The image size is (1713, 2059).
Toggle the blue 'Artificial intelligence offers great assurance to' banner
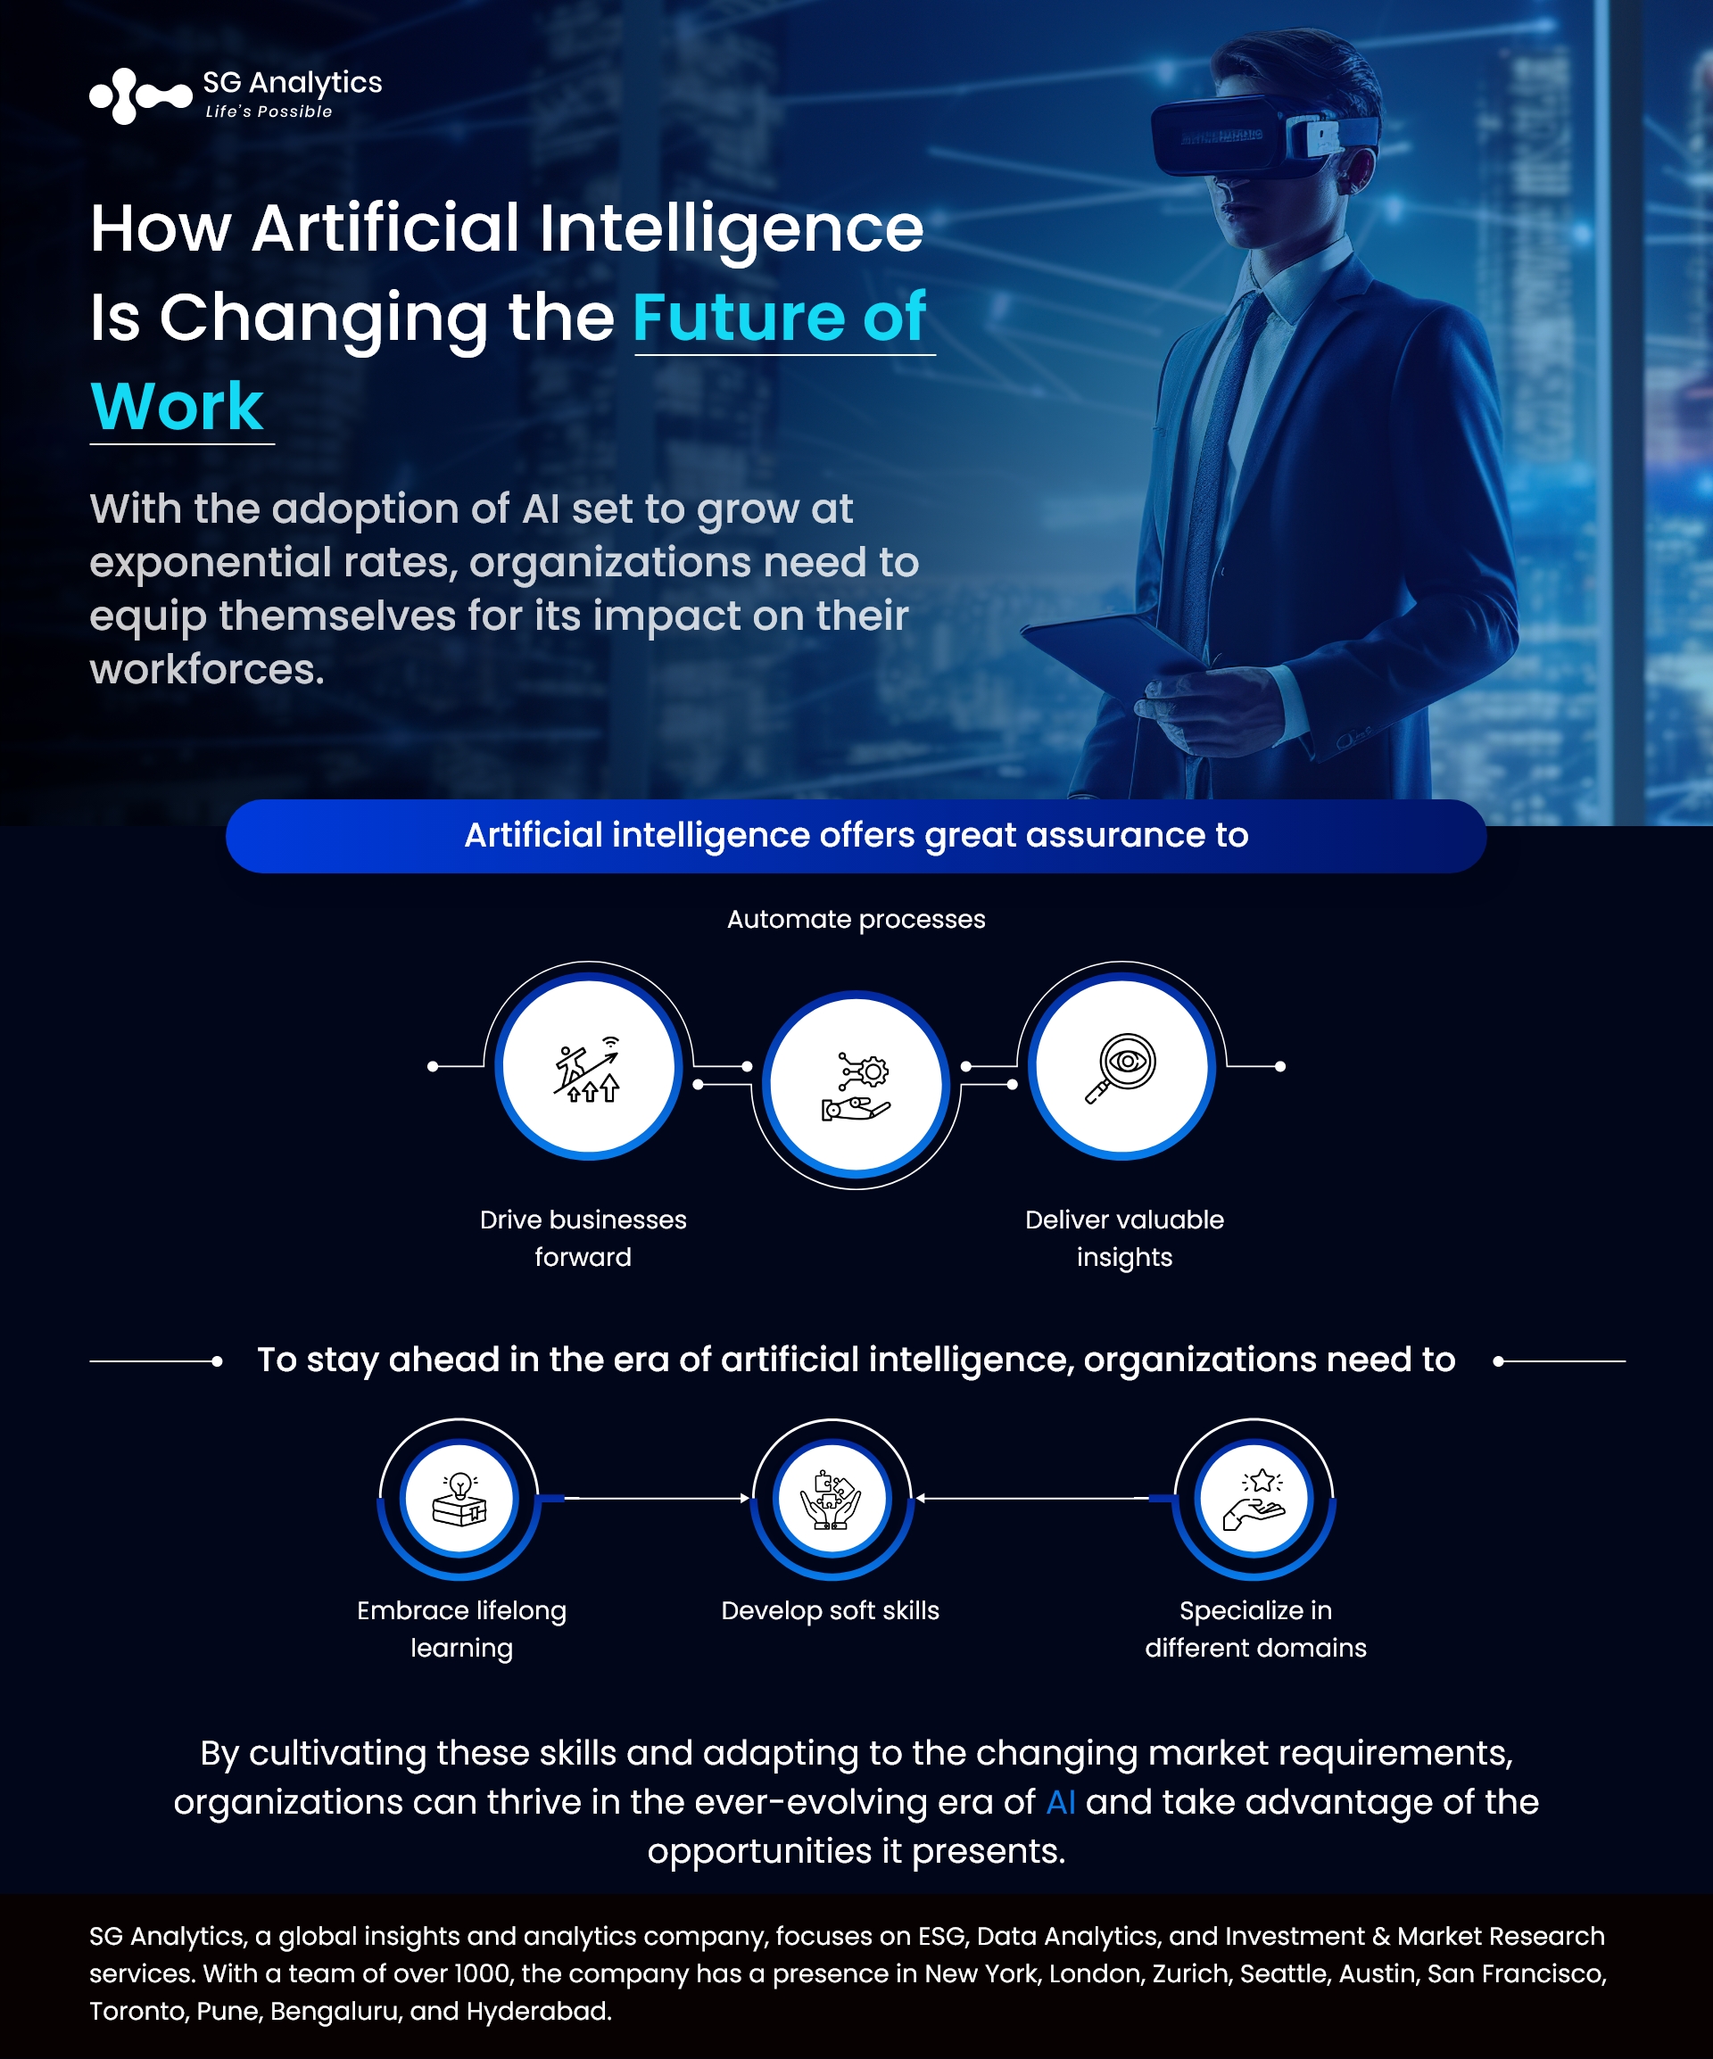tap(855, 813)
